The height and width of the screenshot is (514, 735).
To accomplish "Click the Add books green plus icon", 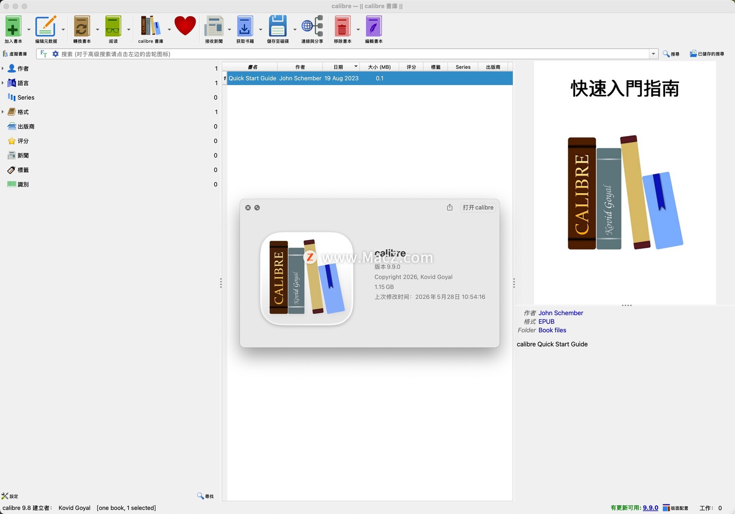I will (x=13, y=26).
